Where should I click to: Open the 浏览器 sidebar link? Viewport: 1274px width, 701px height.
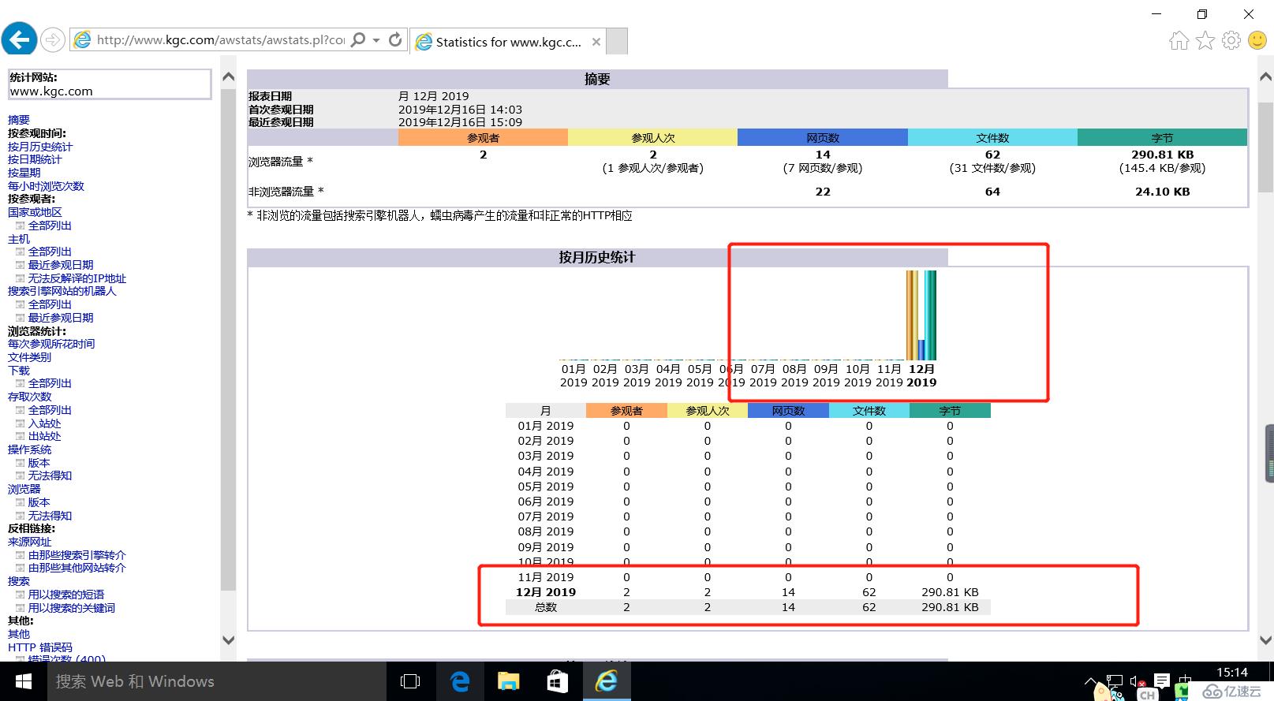(x=24, y=489)
